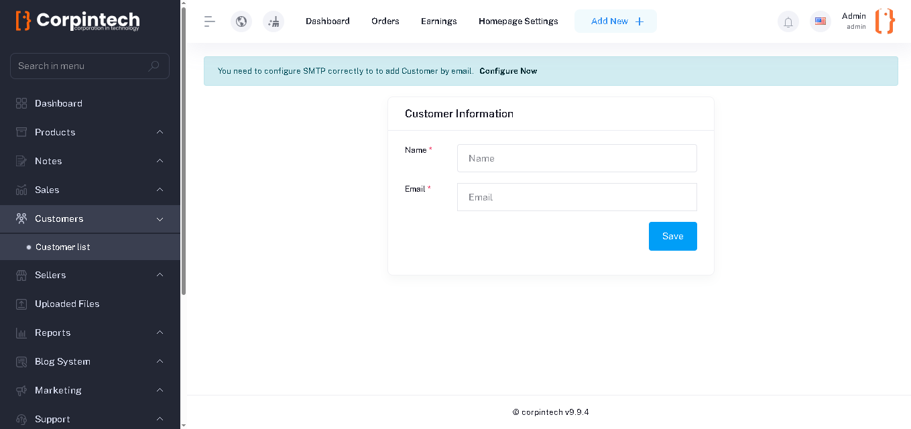Click the hamburger sidebar toggle icon
This screenshot has width=911, height=429.
tap(210, 21)
